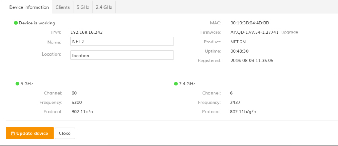
Task: Click the Update device button
Action: [x=30, y=133]
